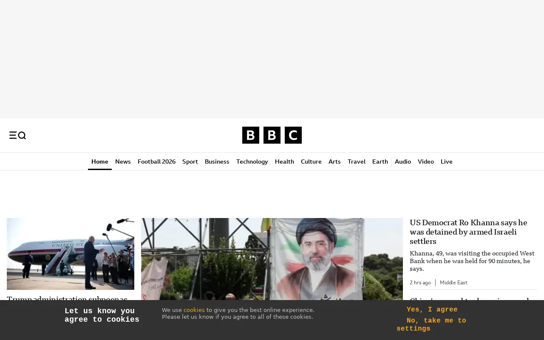Open the Sport section
The image size is (544, 340).
click(x=190, y=161)
